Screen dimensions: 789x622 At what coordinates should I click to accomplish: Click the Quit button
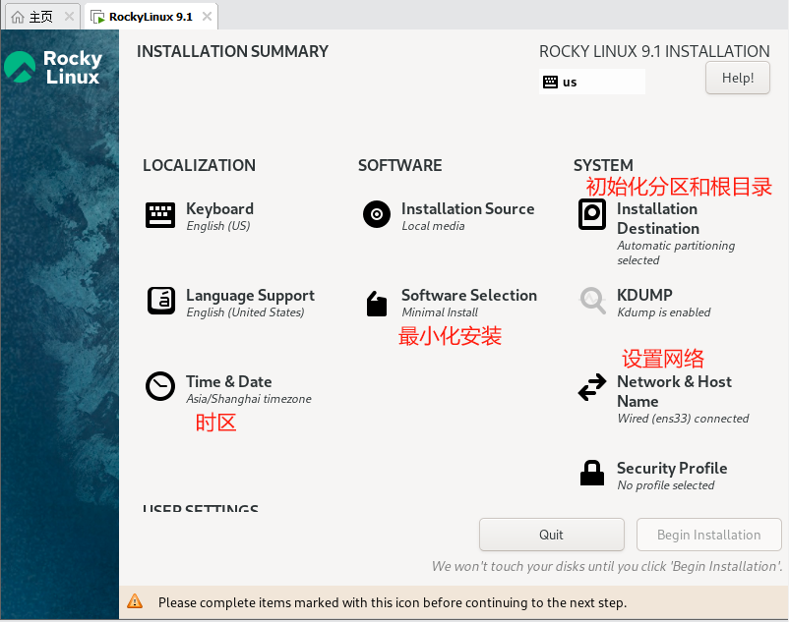coord(551,535)
